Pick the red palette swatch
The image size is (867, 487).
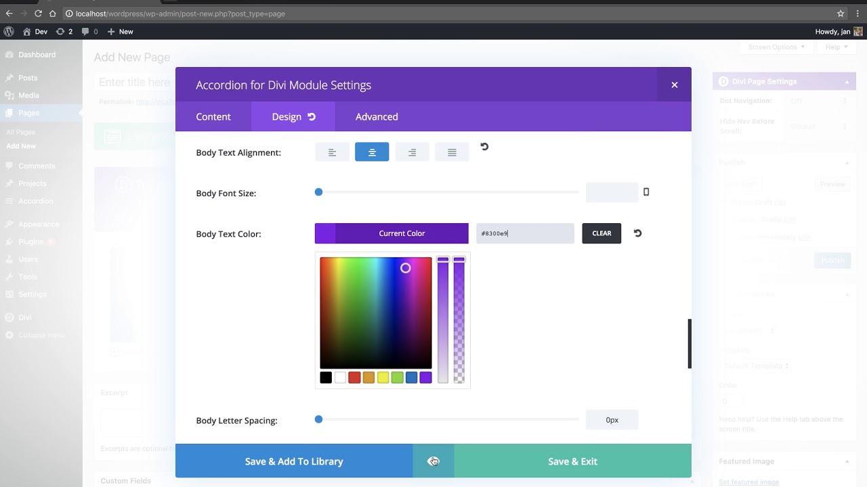[x=354, y=377]
